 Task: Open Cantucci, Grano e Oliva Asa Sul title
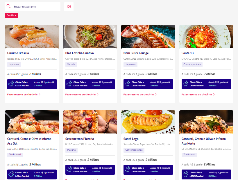point(29,141)
